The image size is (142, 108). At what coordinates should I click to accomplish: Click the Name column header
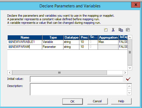click(25, 37)
